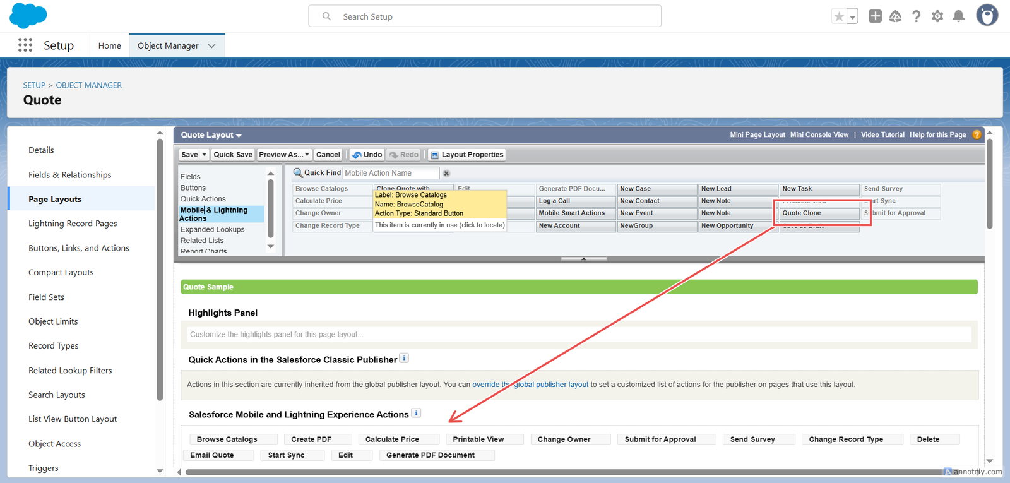Expand the Object Manager tab chevron
The image size is (1010, 483).
(211, 45)
